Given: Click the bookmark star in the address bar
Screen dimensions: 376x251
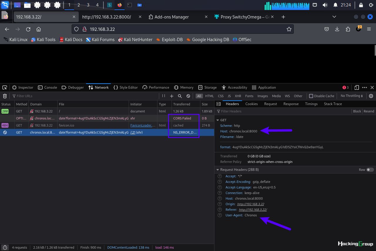Looking at the screenshot, I should (289, 29).
